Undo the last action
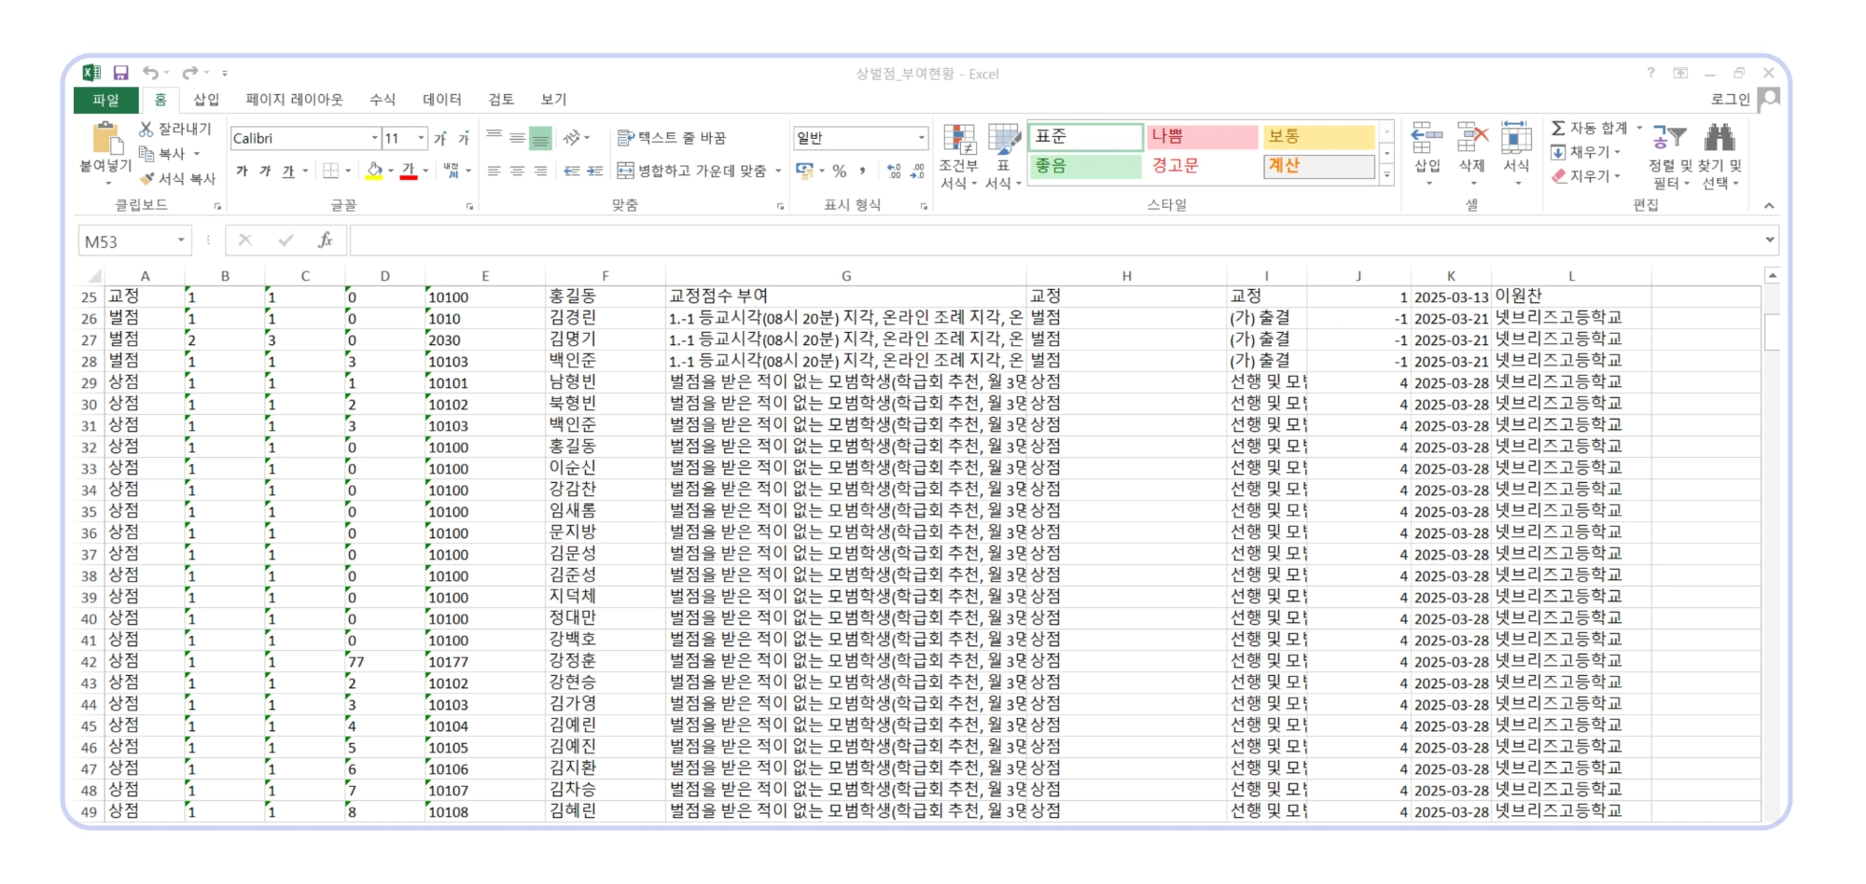 pyautogui.click(x=150, y=73)
